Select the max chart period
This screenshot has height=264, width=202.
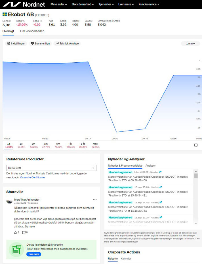95,145
